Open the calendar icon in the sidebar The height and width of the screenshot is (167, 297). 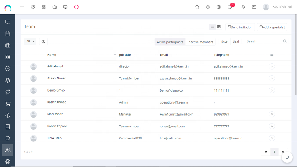point(8,34)
